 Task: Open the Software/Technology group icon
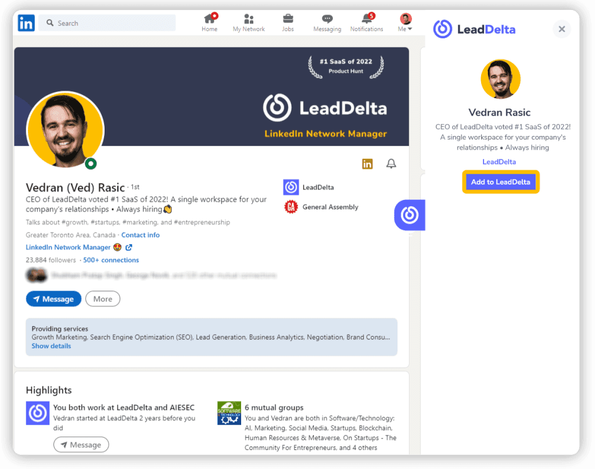tap(229, 413)
